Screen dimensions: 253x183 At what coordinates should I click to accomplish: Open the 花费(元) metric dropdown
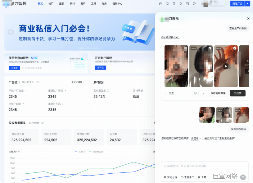(x=14, y=152)
